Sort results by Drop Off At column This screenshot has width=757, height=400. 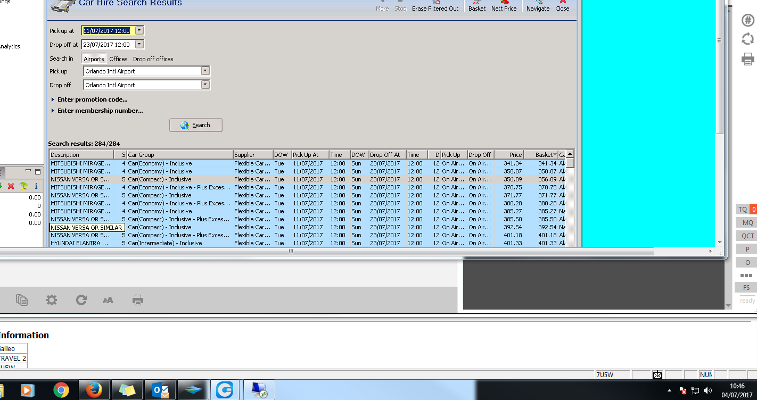pos(388,155)
